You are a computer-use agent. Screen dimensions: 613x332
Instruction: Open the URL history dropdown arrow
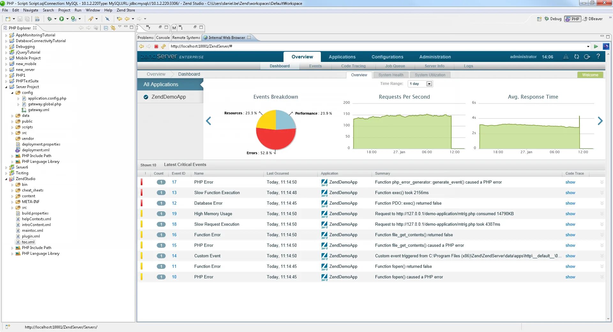[588, 47]
